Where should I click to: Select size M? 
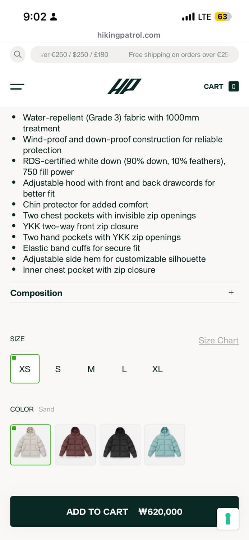tap(91, 369)
